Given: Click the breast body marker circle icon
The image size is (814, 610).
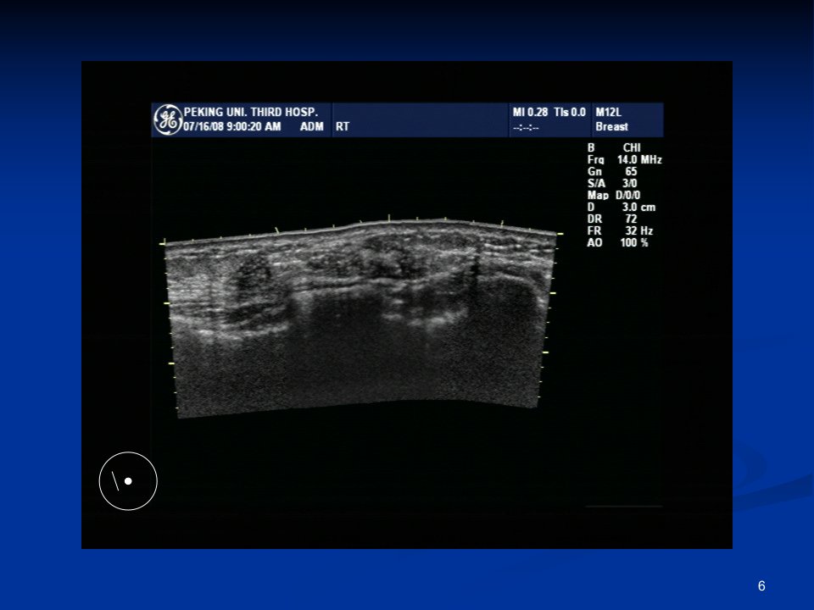Looking at the screenshot, I should 128,481.
